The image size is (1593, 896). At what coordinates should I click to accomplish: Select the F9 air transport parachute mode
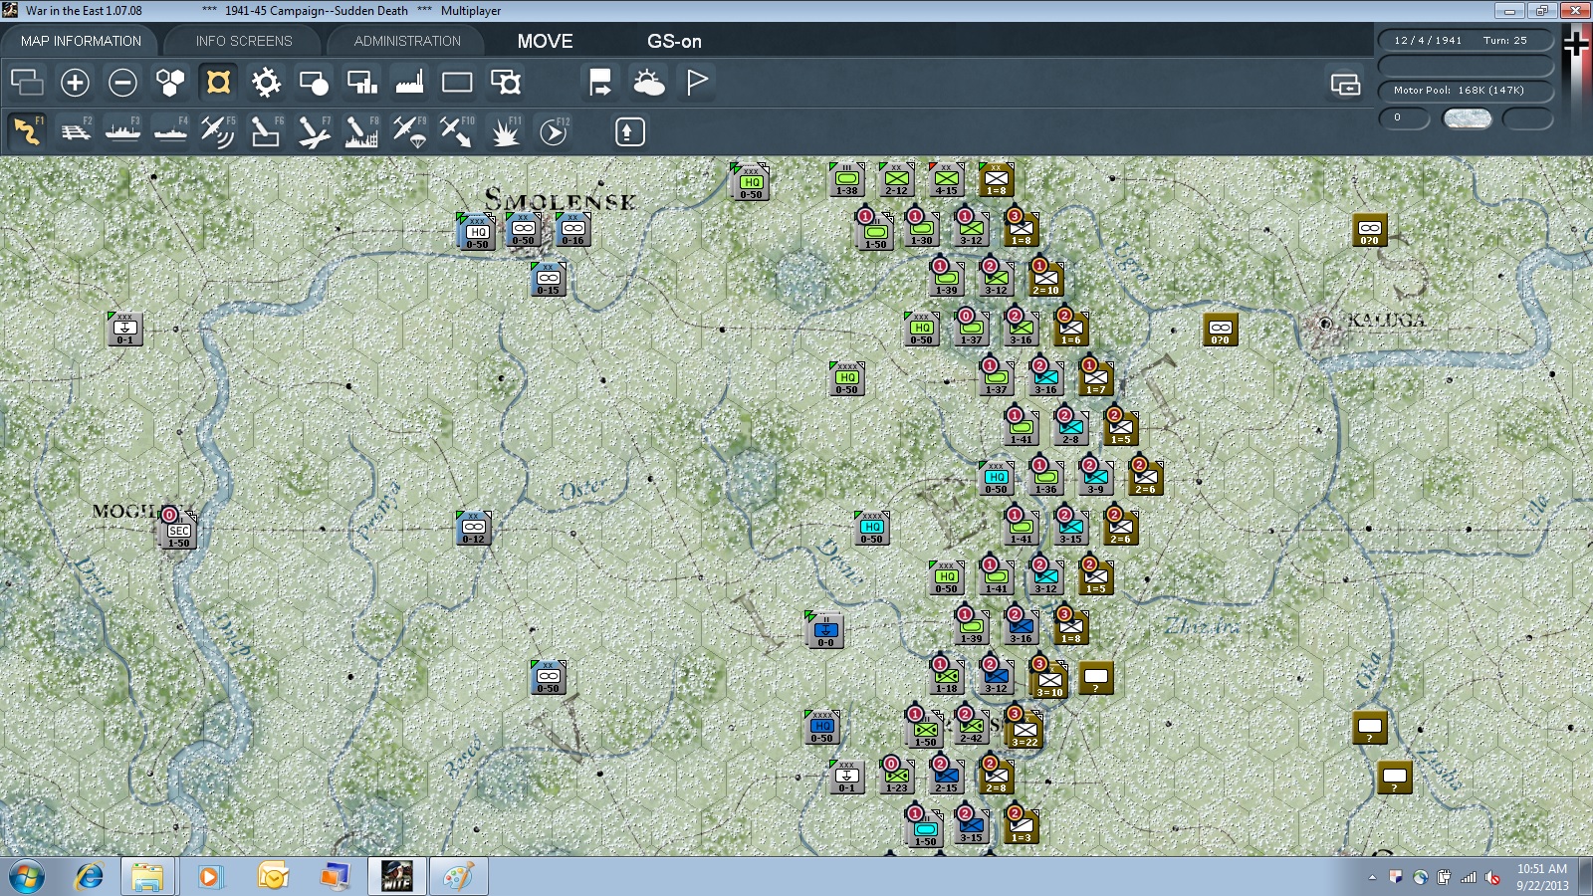[x=409, y=131]
